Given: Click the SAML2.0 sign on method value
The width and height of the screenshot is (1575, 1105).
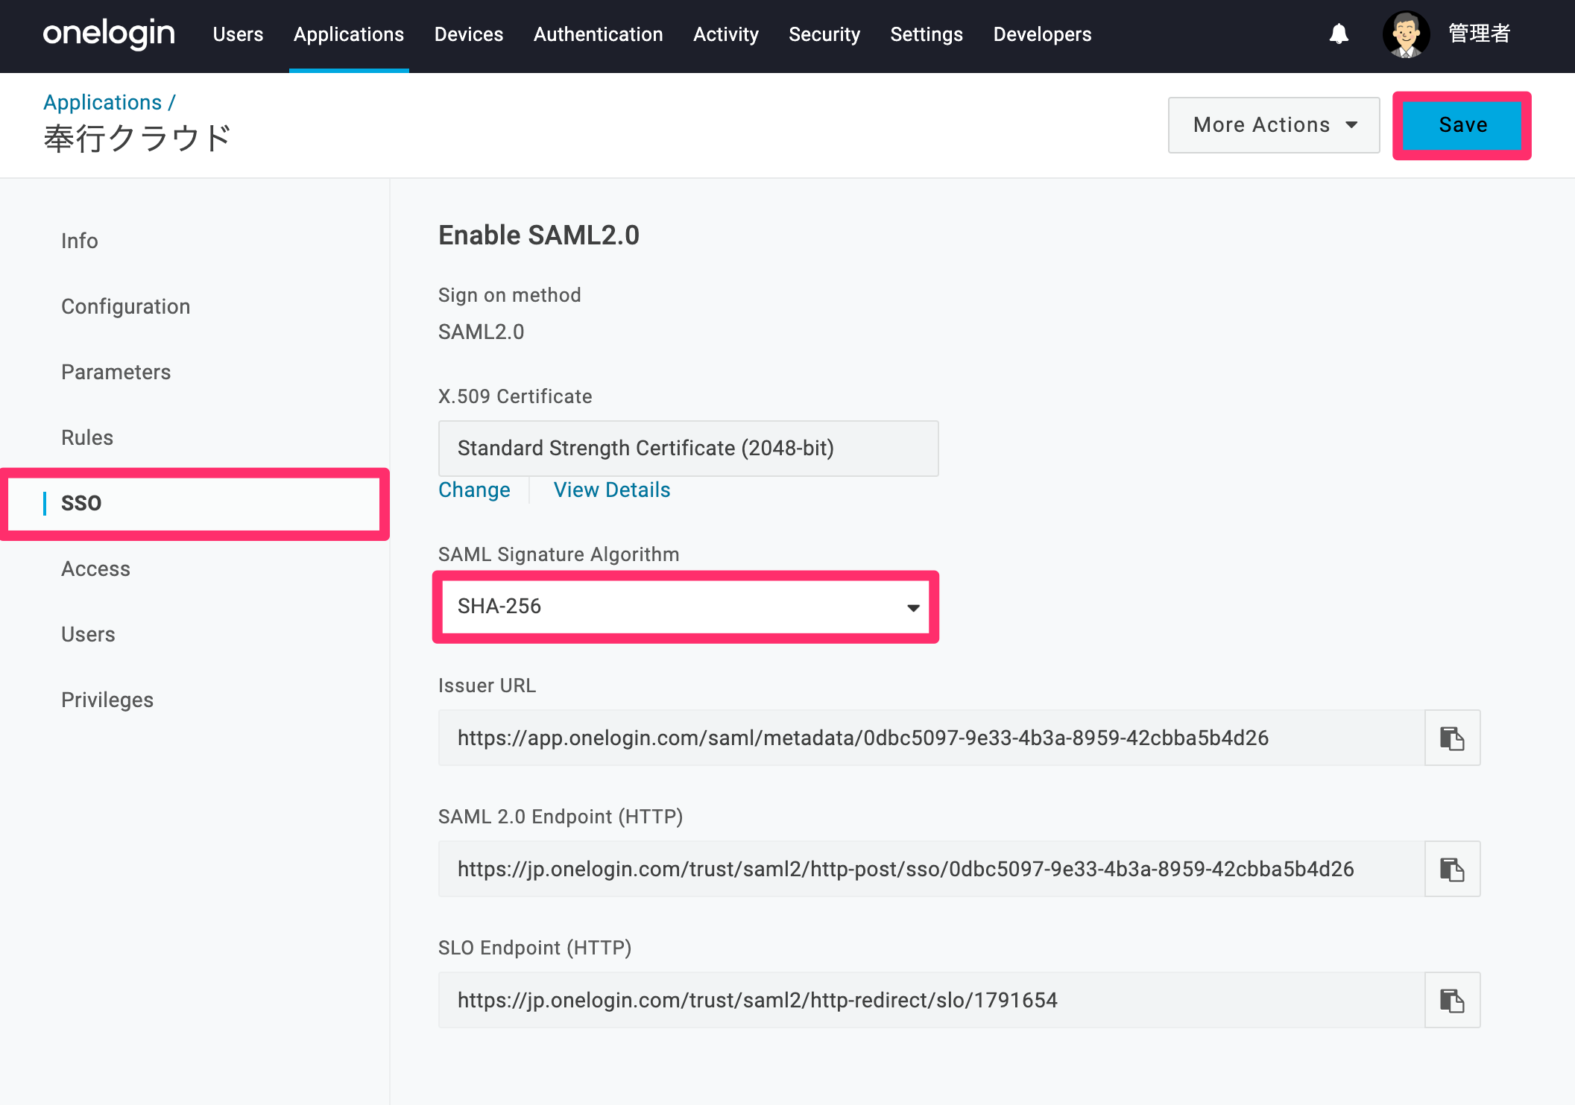Looking at the screenshot, I should (x=481, y=332).
